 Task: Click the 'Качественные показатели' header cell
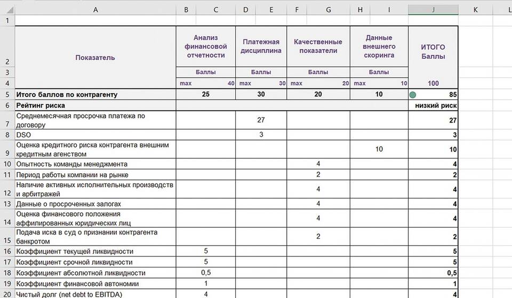click(318, 46)
